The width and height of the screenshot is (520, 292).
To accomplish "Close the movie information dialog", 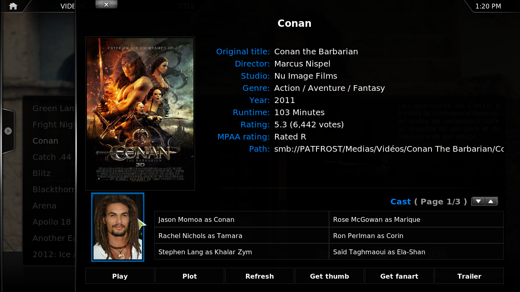I will (106, 4).
